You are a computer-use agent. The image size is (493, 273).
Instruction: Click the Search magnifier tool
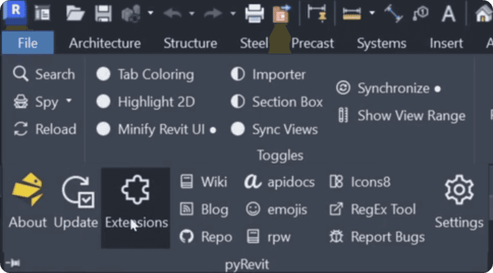click(x=44, y=74)
